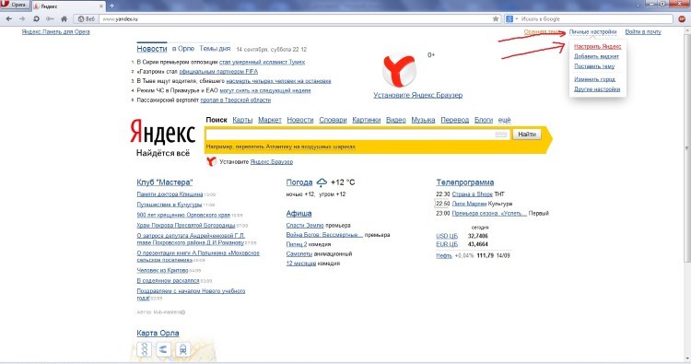
Task: Click the Яндекс logo
Action: pos(162,133)
